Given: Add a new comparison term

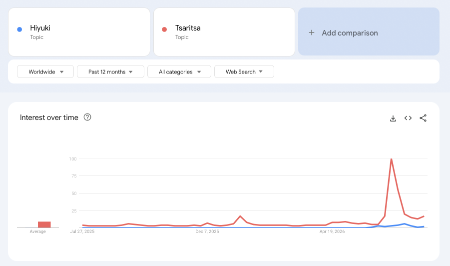Looking at the screenshot, I should tap(369, 31).
